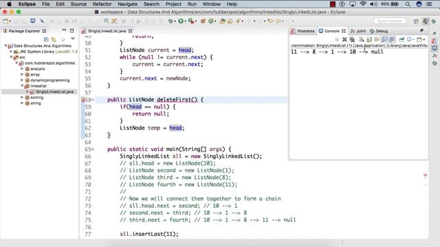Open the Project menu

click(x=173, y=4)
